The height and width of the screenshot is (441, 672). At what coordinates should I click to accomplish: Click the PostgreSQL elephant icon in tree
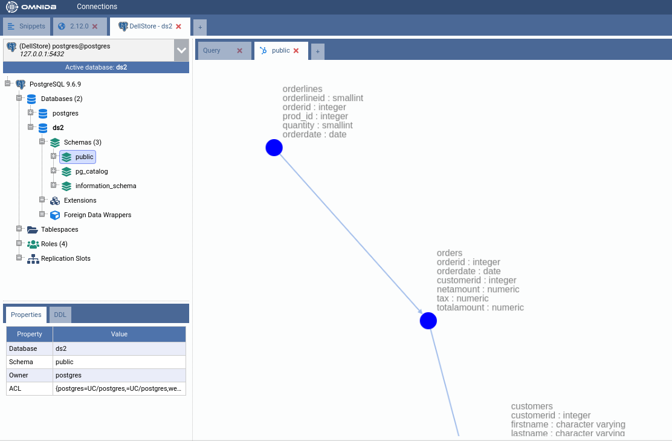21,84
